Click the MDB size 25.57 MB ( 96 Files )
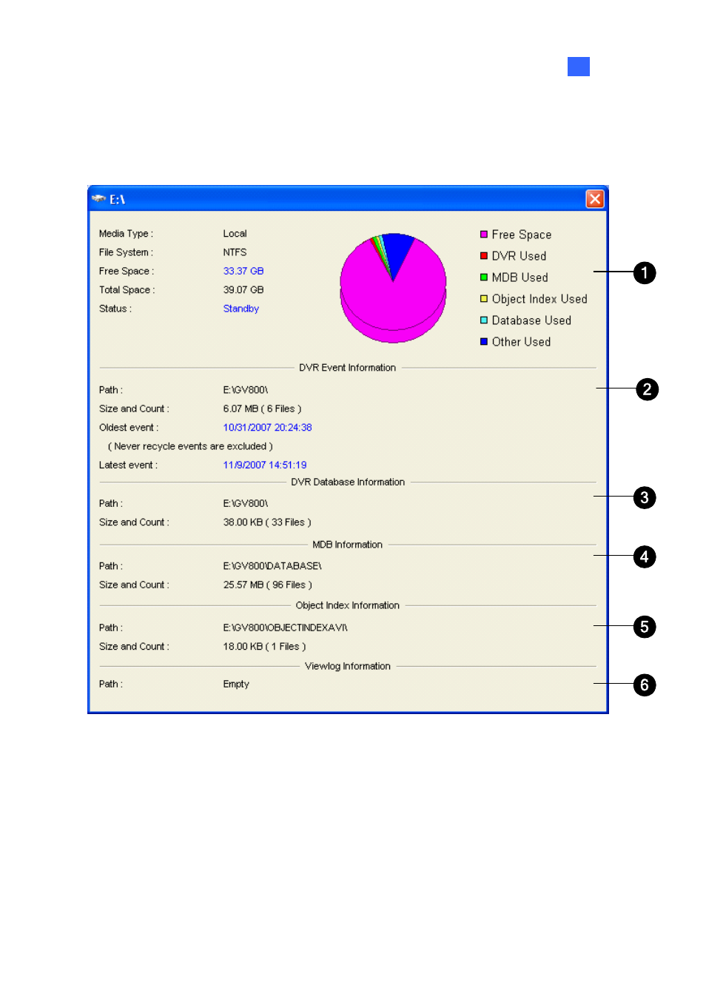Screen dimensions: 706x999 coord(267,585)
